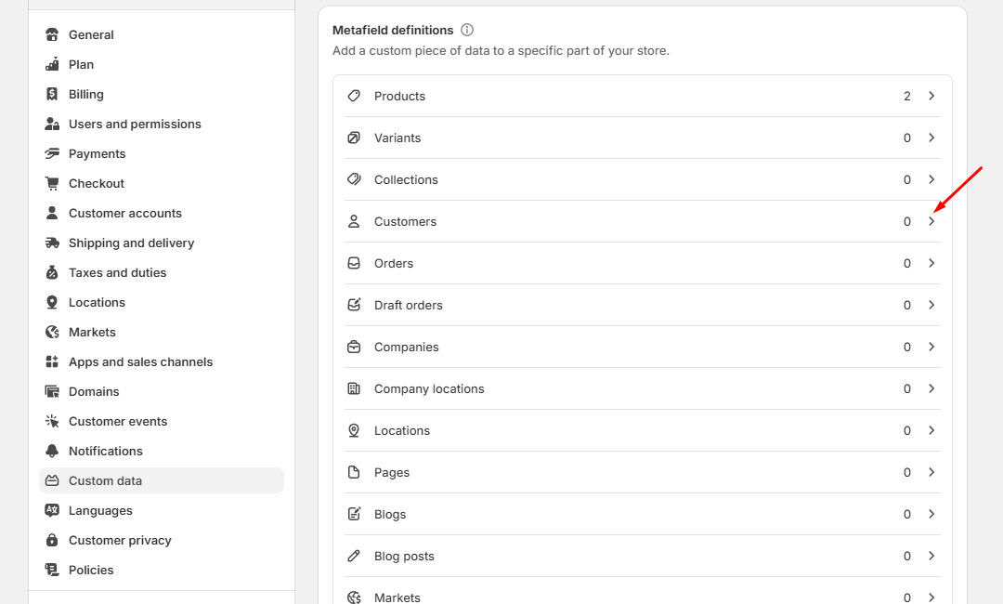Click the Blog posts pencil icon
The width and height of the screenshot is (1003, 604).
click(x=354, y=556)
